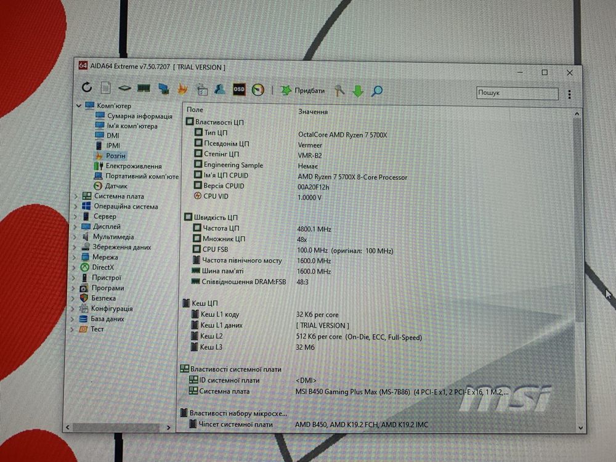
Task: Click the Пристрої tree icon
Action: [84, 278]
